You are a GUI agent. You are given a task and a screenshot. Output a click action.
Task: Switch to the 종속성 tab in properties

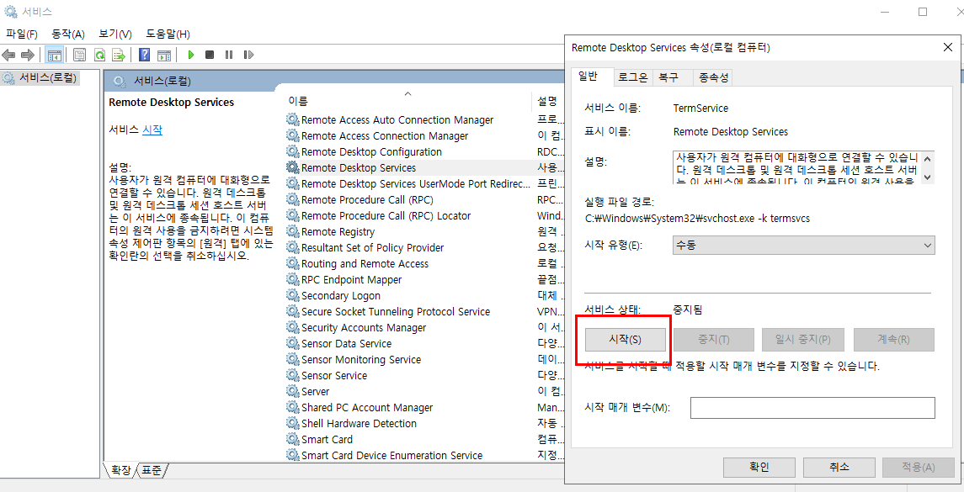tap(712, 77)
